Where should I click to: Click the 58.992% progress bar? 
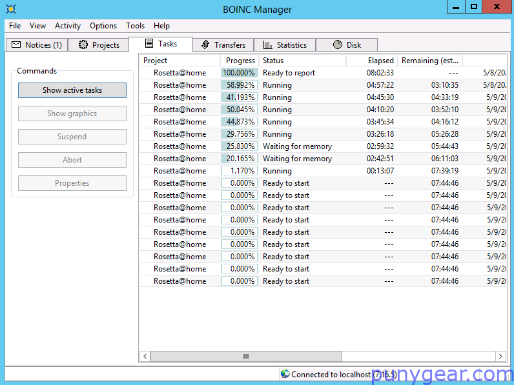pos(240,85)
